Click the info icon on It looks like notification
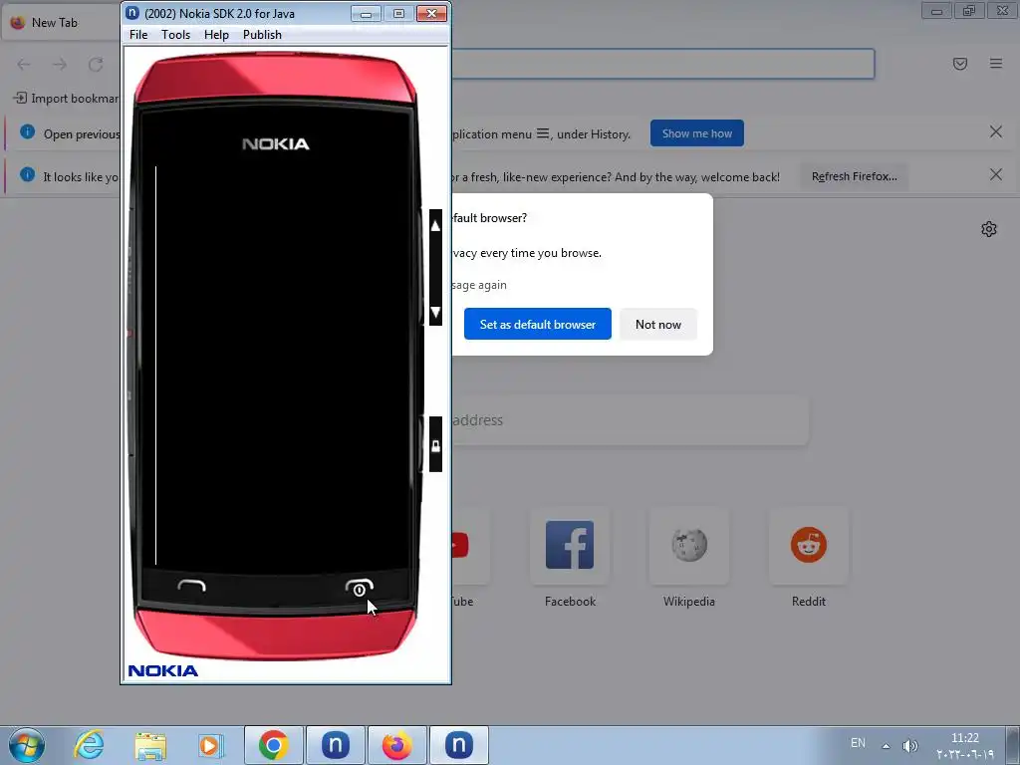This screenshot has width=1020, height=765. [27, 174]
